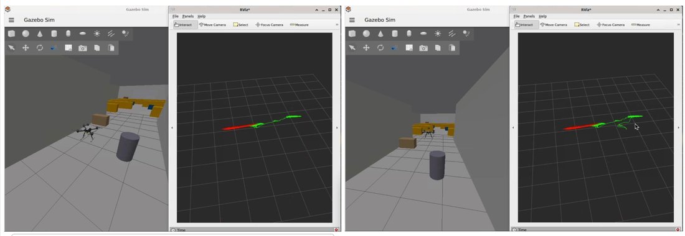Select the Measure tool in left RViz
This screenshot has height=236, width=685.
pyautogui.click(x=300, y=25)
